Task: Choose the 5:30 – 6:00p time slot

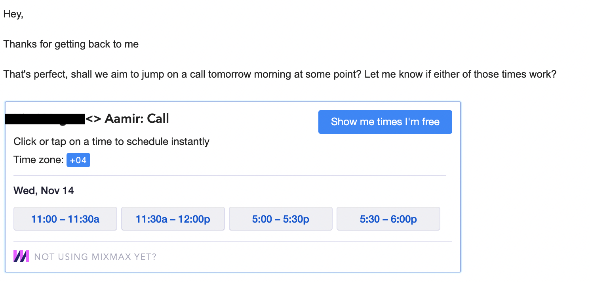Action: (388, 219)
